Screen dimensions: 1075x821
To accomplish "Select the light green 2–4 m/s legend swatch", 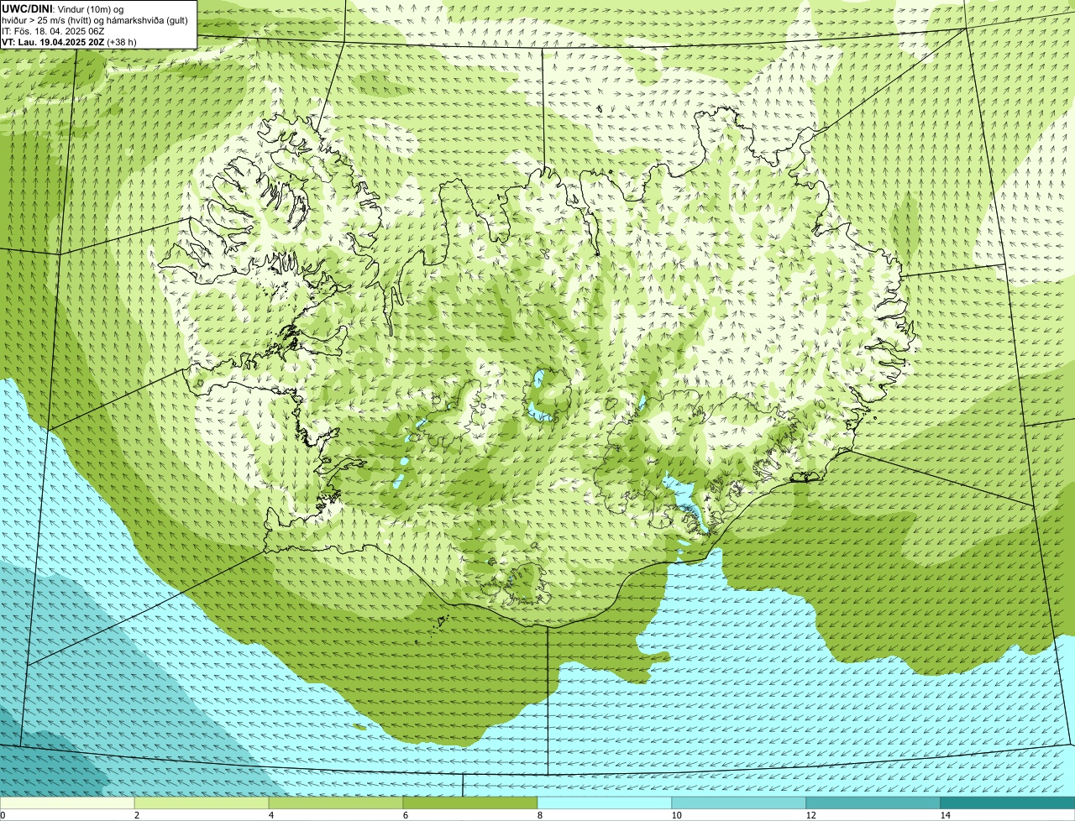I will click(x=202, y=803).
